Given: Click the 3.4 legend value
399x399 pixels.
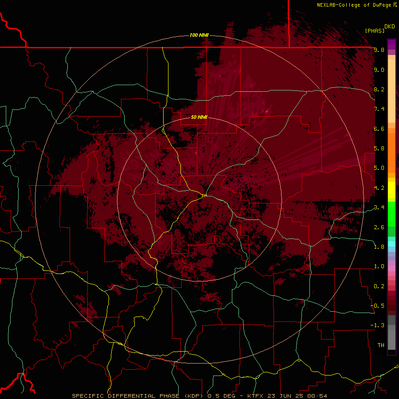Looking at the screenshot, I should (x=379, y=207).
